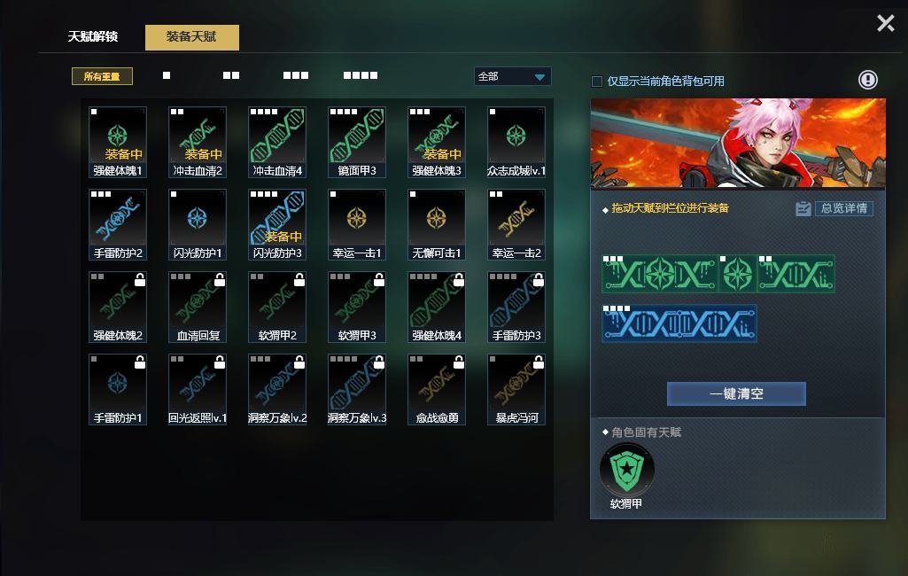Expand the 全部 dropdown filter
Viewport: 908px width, 576px height.
click(513, 76)
